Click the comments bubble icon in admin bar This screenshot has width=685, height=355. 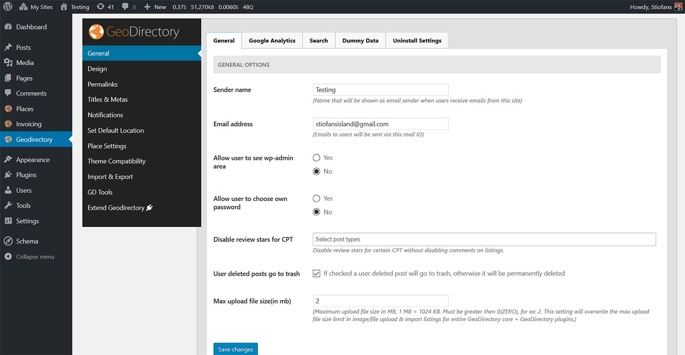pos(126,7)
